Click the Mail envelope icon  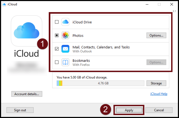(65, 49)
